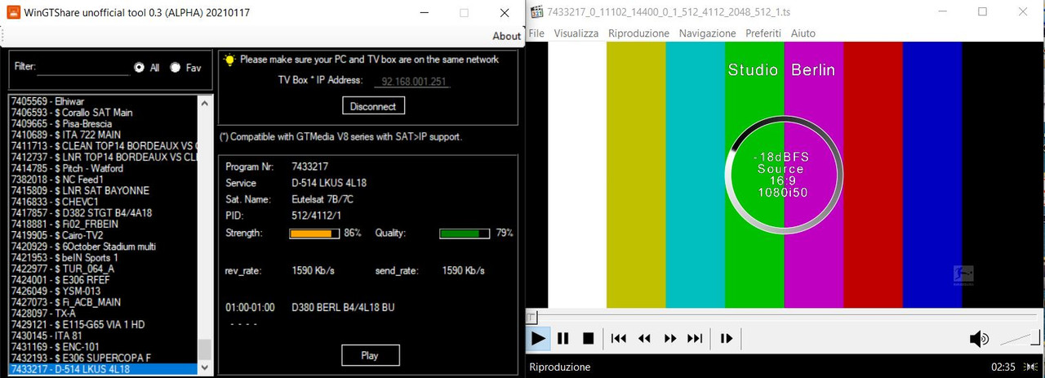The image size is (1045, 378).
Task: Select channel $ NC Feed1
Action: [103, 179]
